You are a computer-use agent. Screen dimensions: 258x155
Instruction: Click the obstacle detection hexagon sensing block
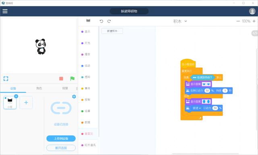pyautogui.click(x=202, y=77)
